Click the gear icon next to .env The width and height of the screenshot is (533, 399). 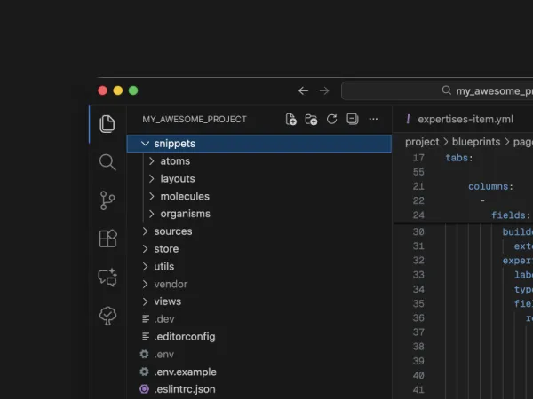pos(144,354)
